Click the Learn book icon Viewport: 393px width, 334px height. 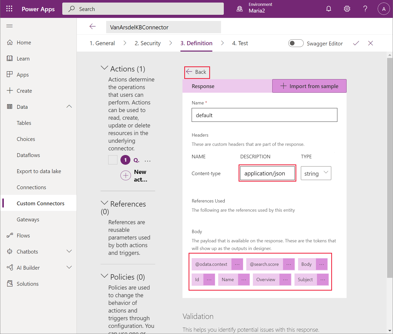tap(10, 58)
